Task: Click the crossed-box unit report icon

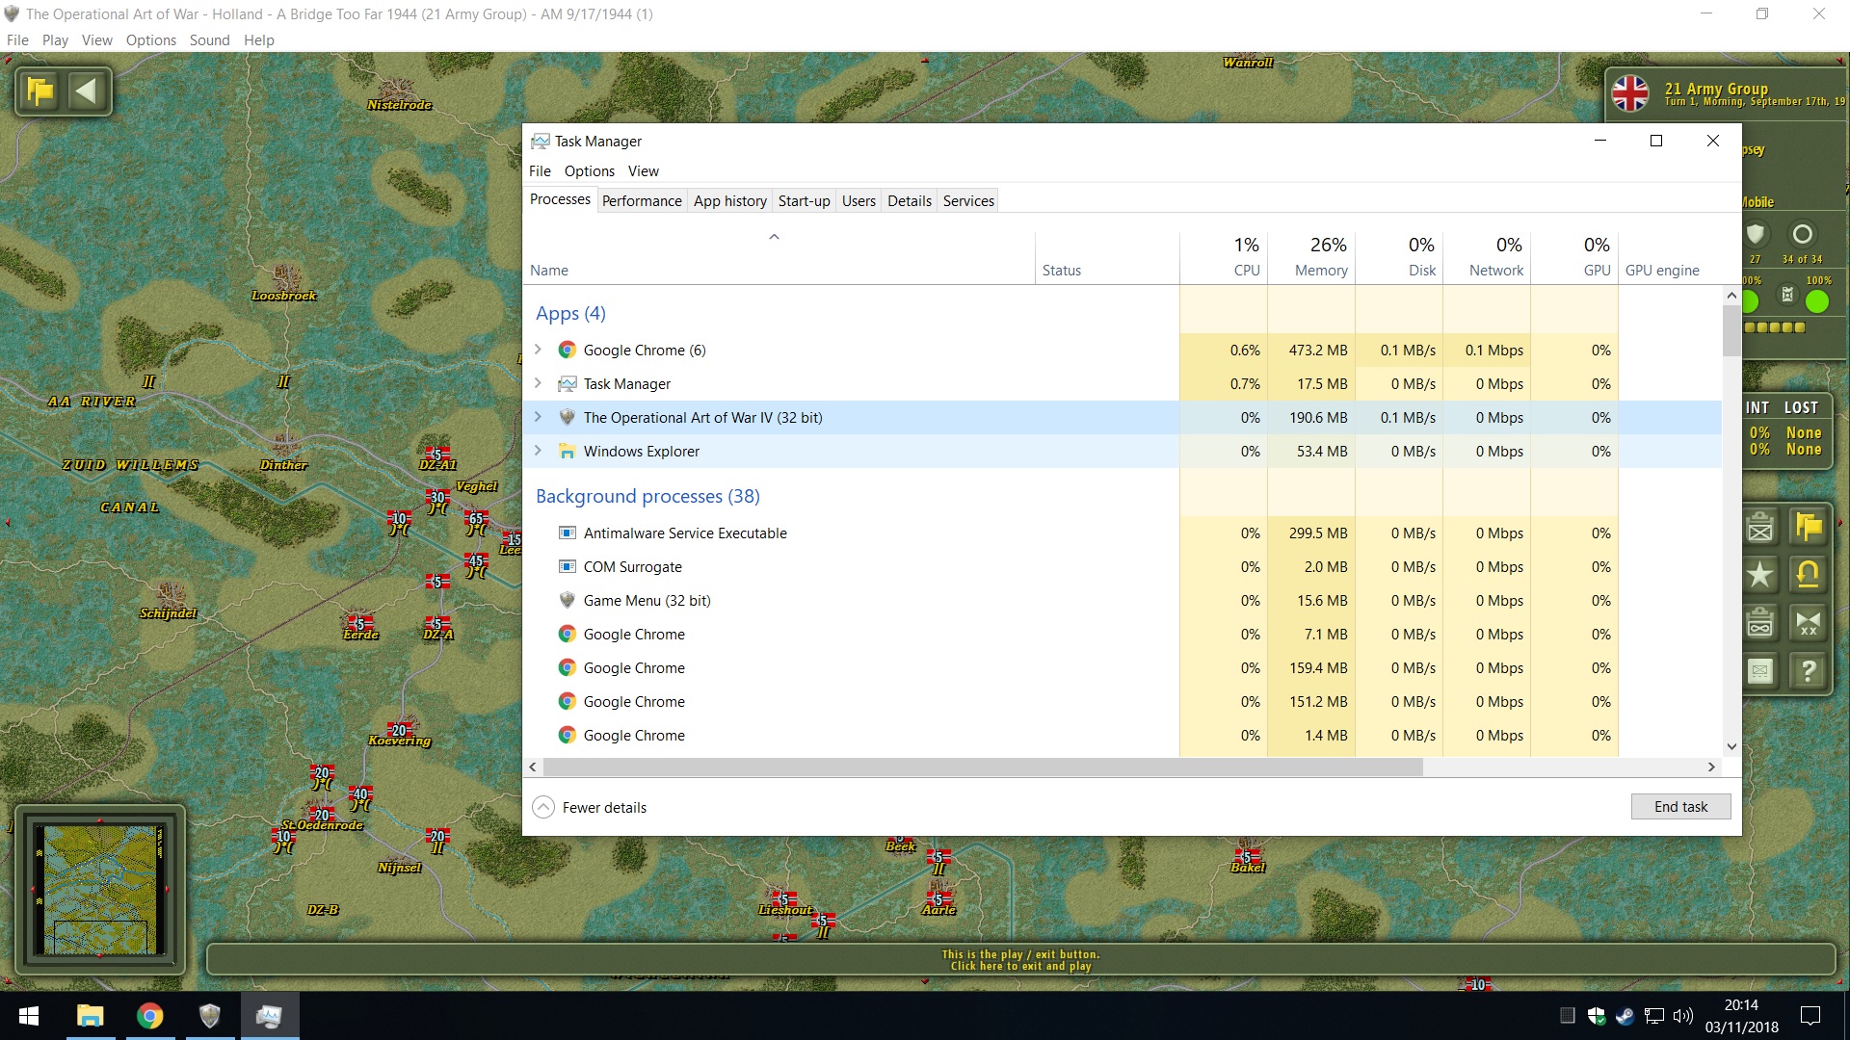Action: tap(1760, 527)
